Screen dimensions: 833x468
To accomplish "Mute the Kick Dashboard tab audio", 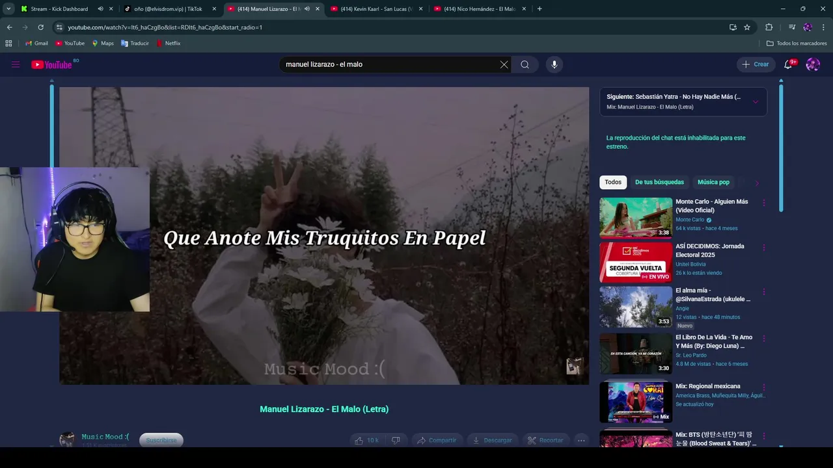I will 100,9.
